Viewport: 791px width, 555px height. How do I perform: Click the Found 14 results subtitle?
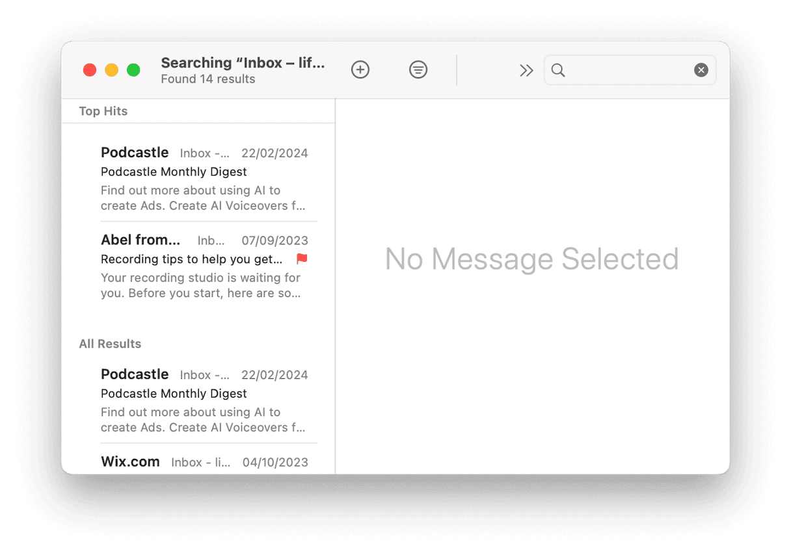tap(208, 79)
